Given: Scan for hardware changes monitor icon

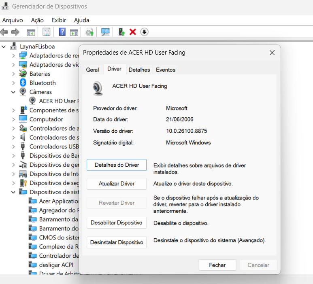Looking at the screenshot, I should click(105, 32).
